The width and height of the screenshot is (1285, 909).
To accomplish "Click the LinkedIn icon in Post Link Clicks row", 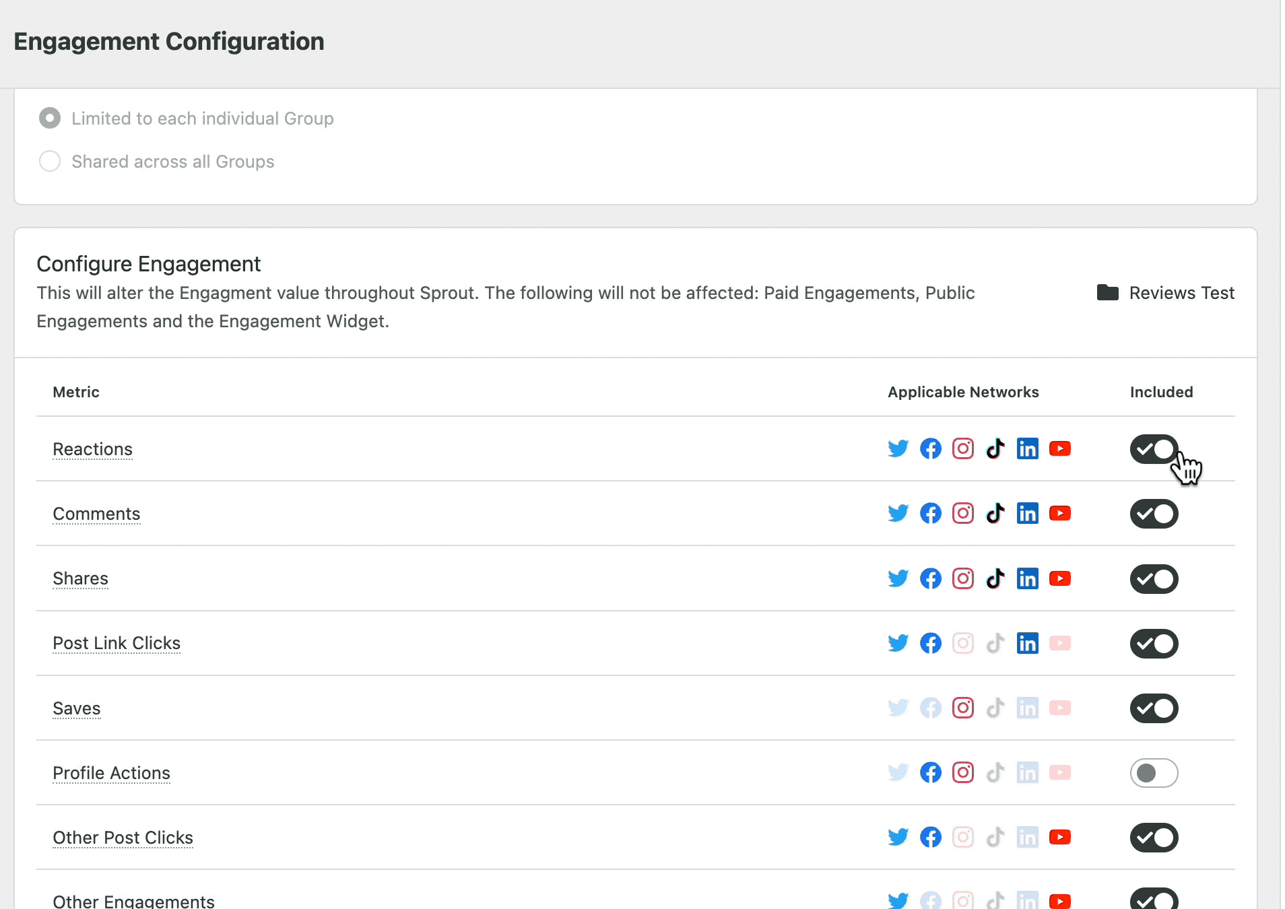I will [x=1028, y=643].
